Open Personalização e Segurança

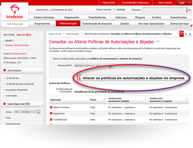[x=135, y=3]
